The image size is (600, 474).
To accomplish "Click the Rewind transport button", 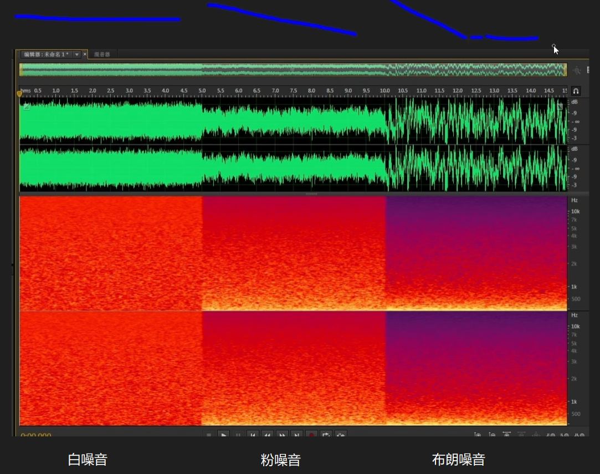I will coord(267,435).
